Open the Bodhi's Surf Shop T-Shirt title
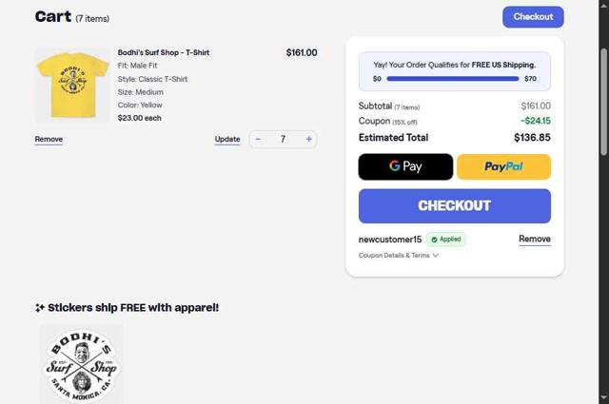 click(x=164, y=53)
